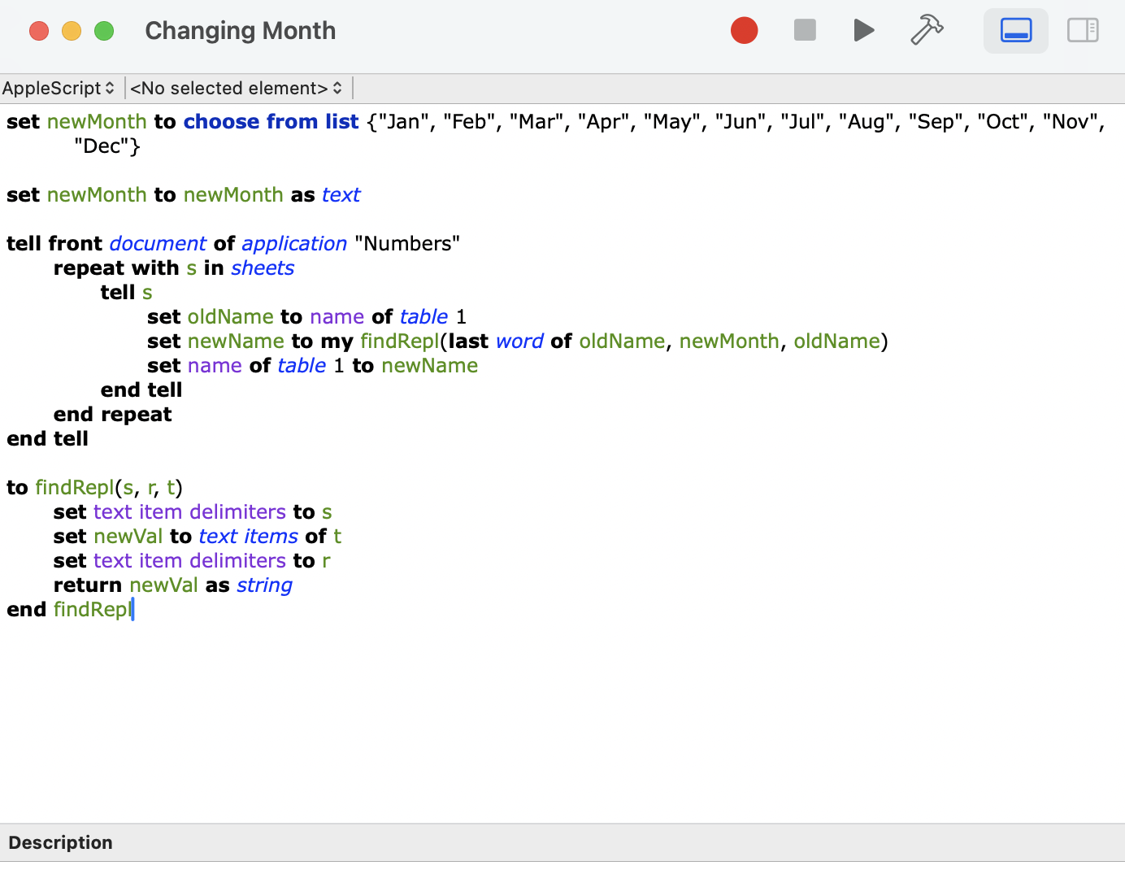Click the line 'set newMonth to newMonth as text'

(x=183, y=195)
